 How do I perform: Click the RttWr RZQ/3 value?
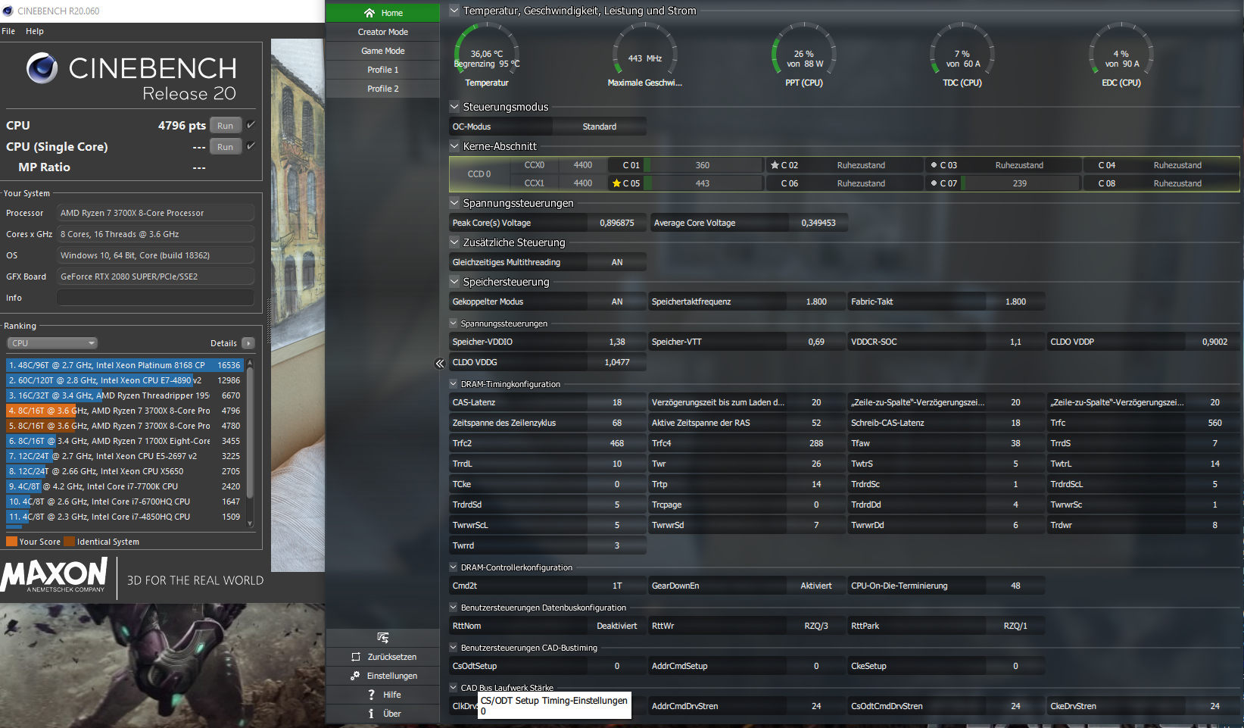(x=816, y=626)
